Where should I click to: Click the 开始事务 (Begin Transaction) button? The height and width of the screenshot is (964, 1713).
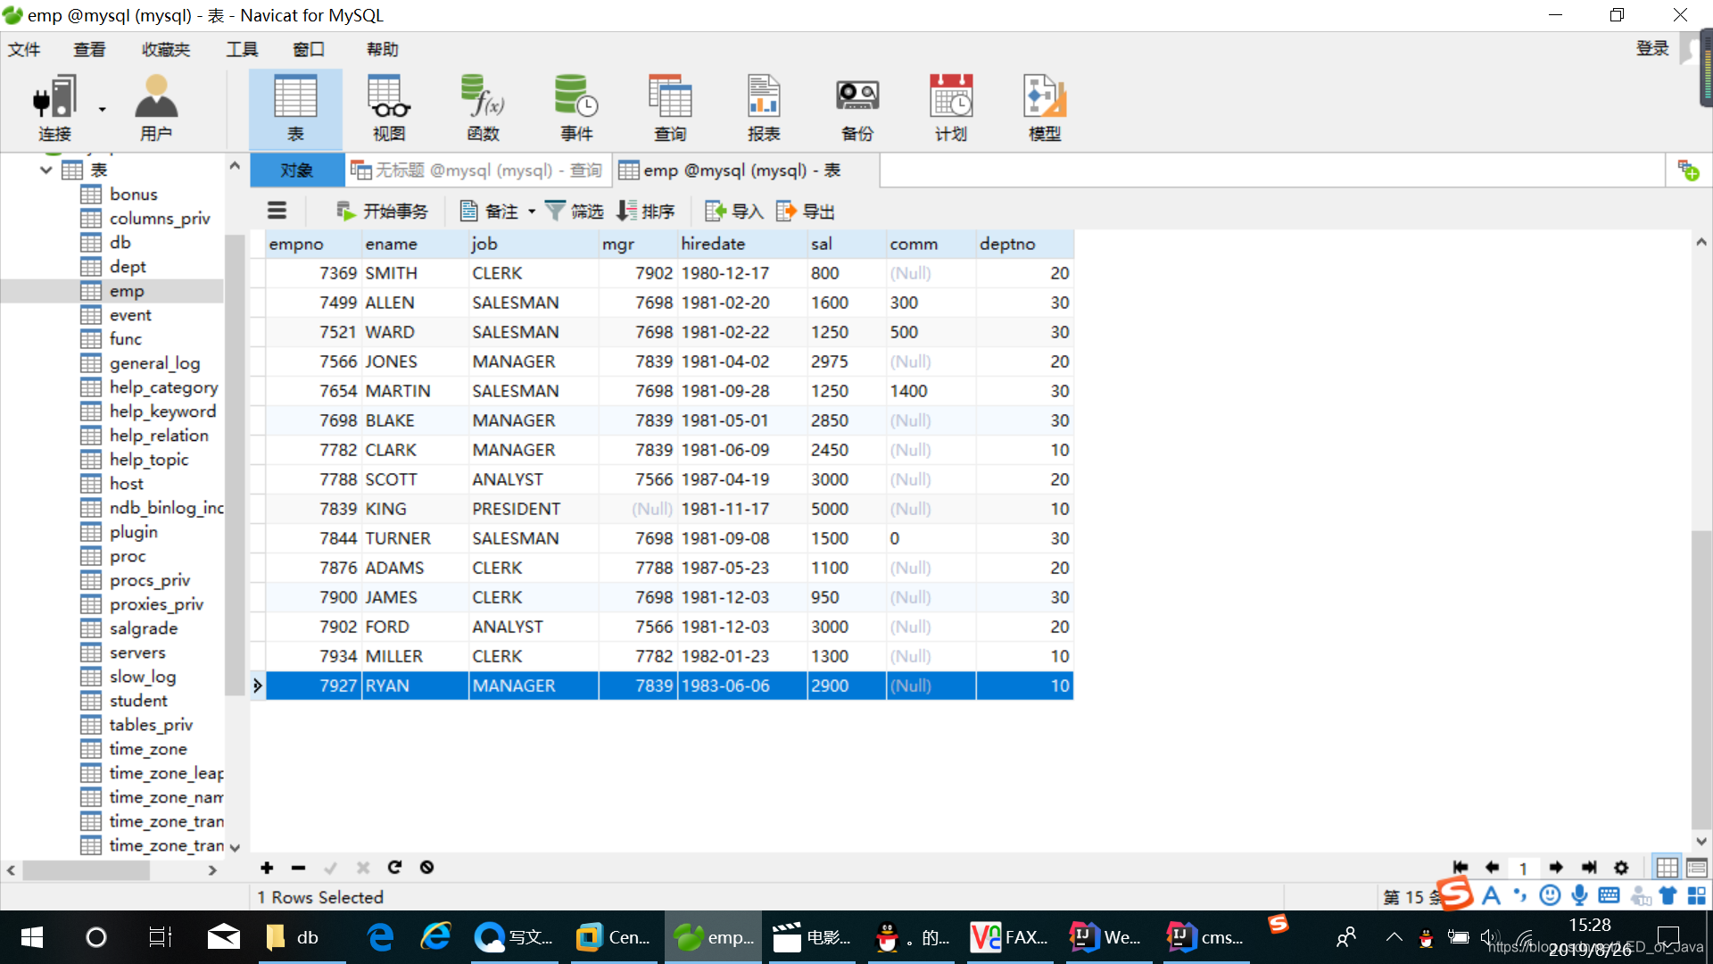pyautogui.click(x=382, y=212)
